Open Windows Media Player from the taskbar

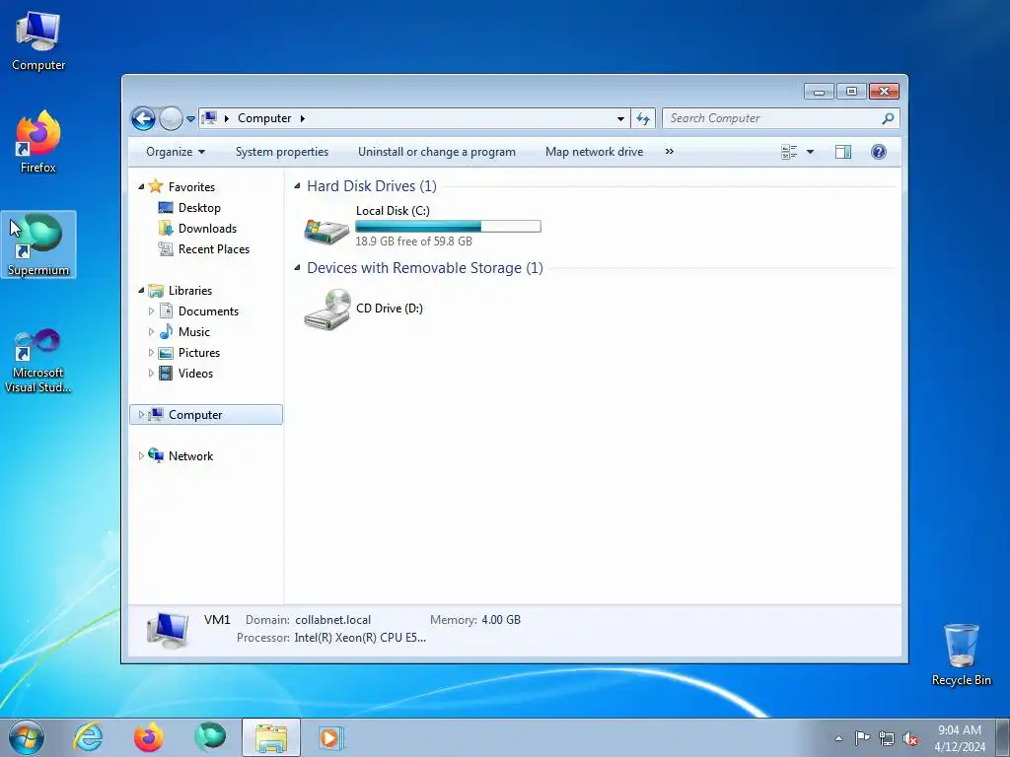coord(331,737)
